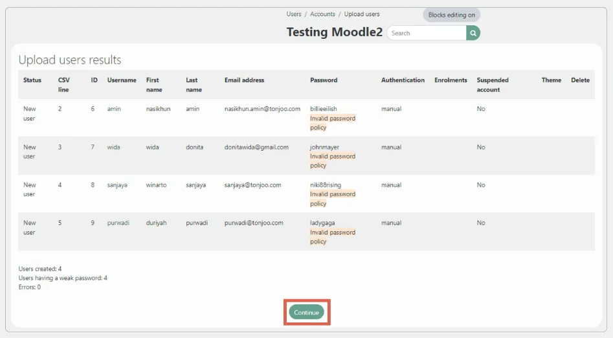
Task: Click the green search magnifier icon
Action: pos(473,33)
